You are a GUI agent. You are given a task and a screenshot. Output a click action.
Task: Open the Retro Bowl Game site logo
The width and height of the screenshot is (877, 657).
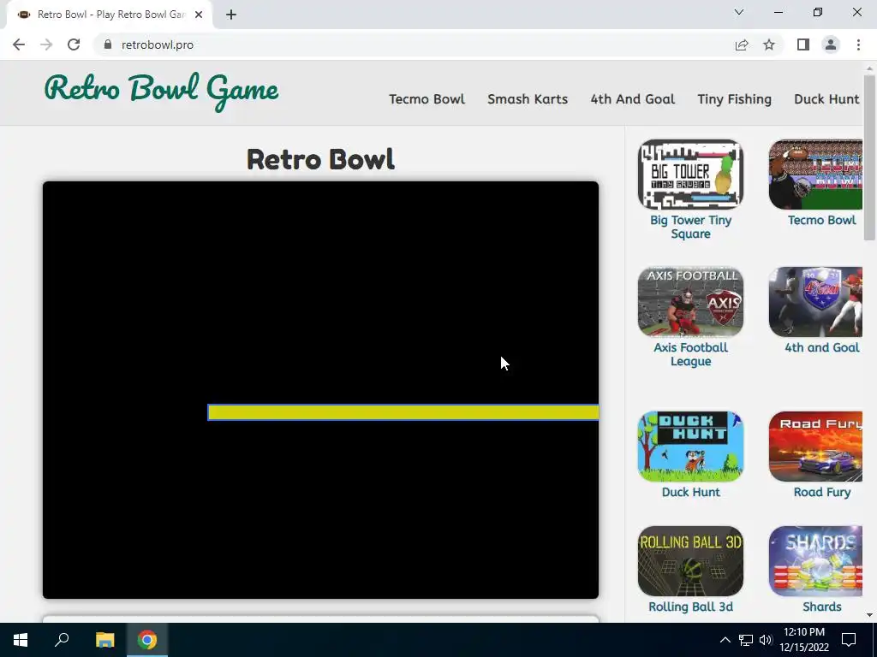(161, 91)
